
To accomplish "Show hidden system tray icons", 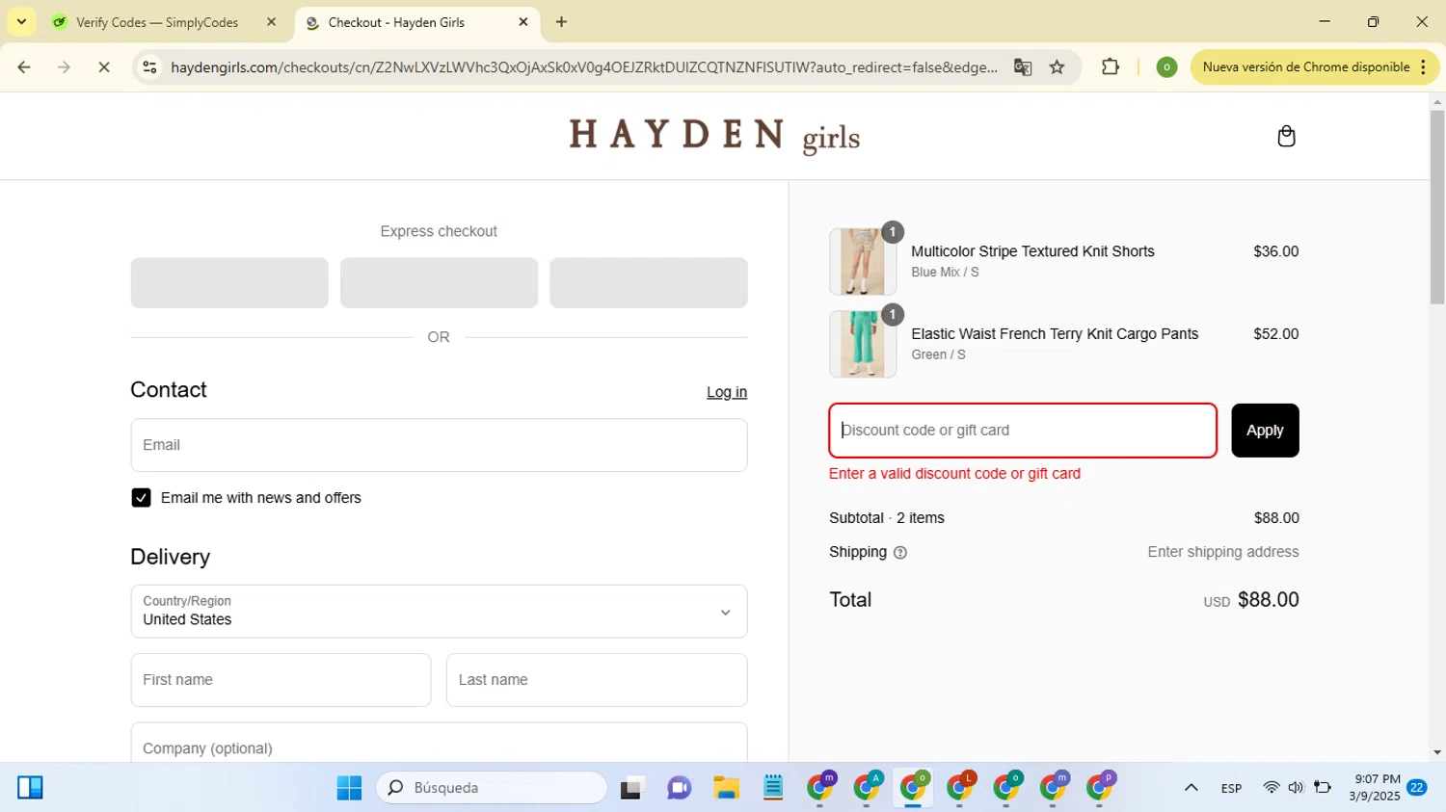I will 1192,788.
